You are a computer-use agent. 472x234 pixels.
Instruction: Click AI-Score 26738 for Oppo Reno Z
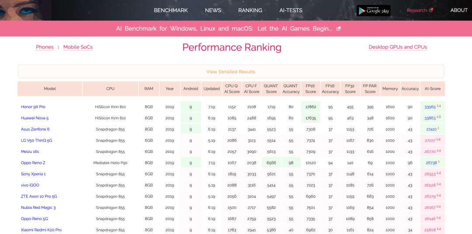[431, 163]
